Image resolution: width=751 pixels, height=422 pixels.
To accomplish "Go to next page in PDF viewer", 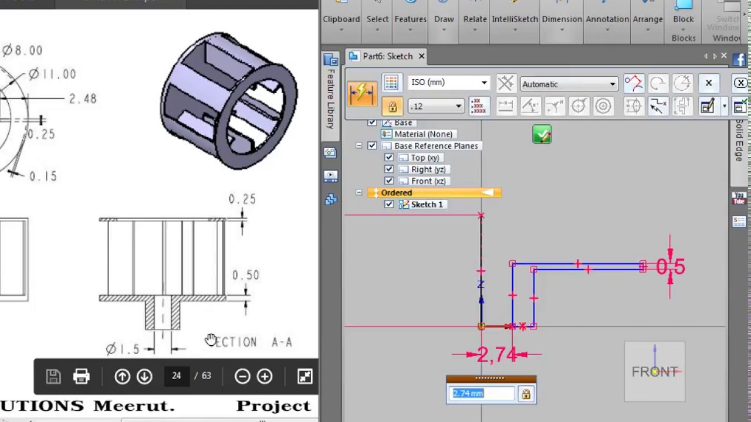I will click(144, 376).
